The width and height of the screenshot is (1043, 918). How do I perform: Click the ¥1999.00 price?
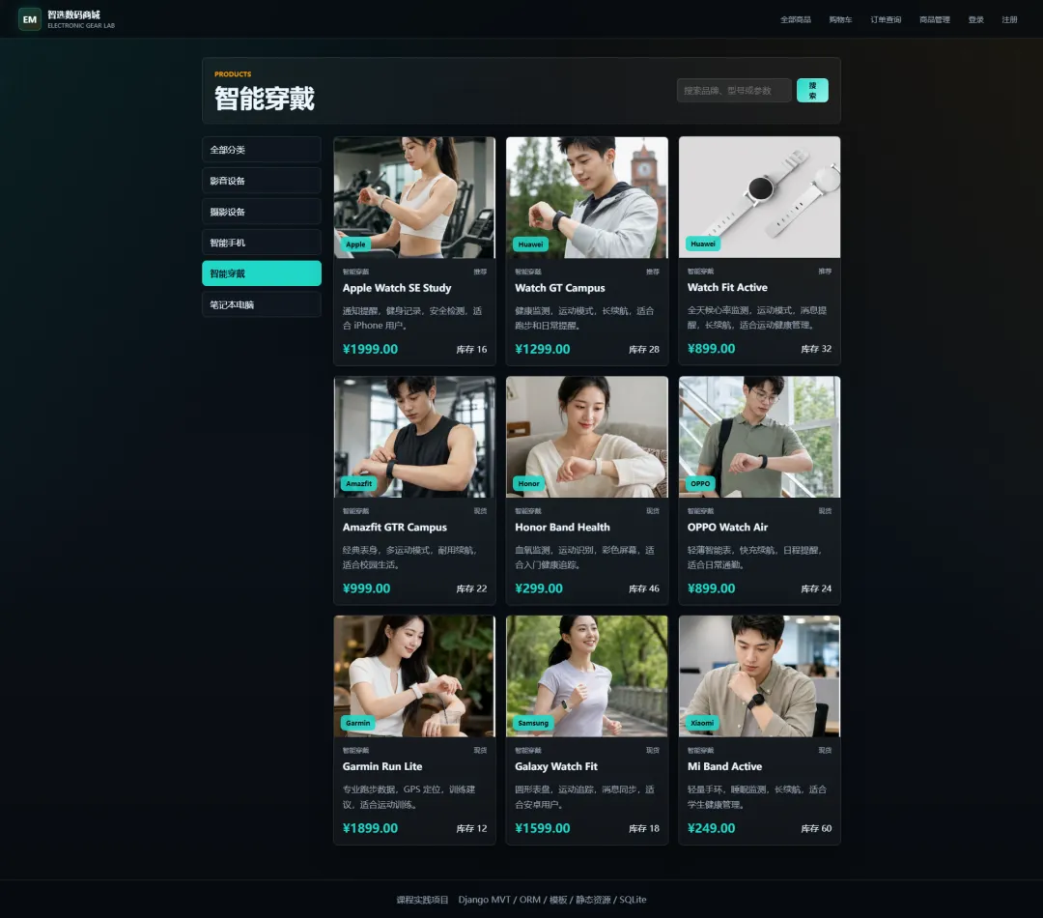coord(370,349)
